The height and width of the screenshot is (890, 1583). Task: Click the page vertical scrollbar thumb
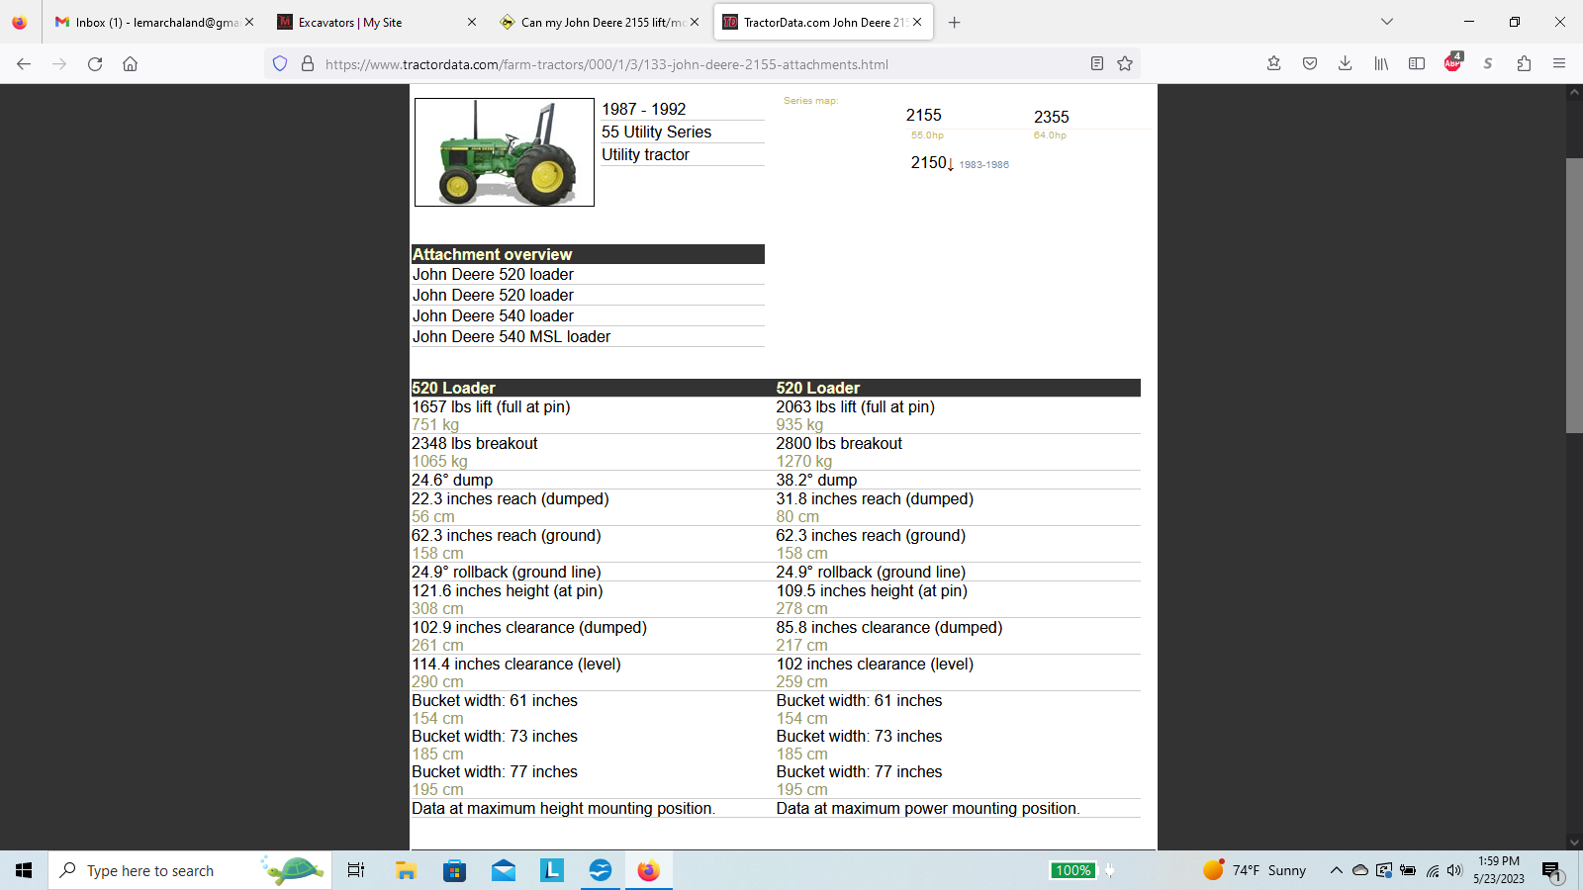point(1574,295)
